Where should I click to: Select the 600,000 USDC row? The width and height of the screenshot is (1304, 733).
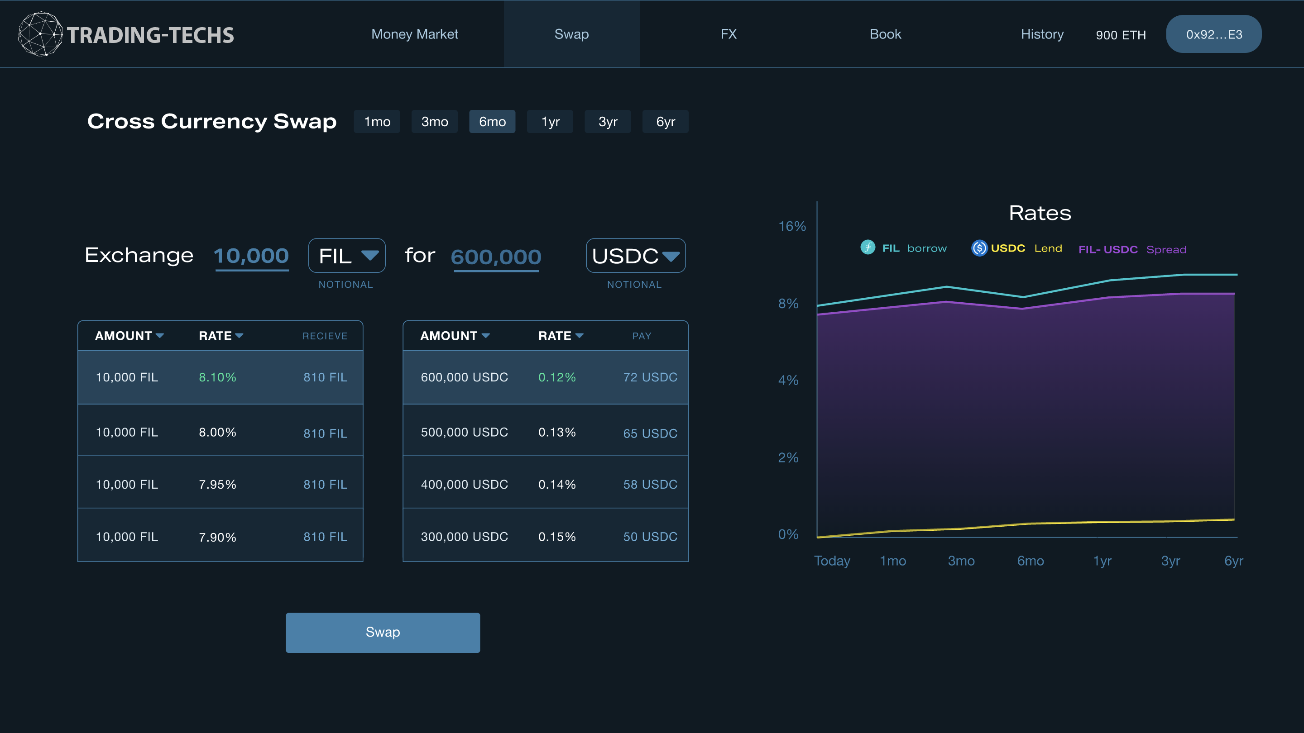[546, 377]
